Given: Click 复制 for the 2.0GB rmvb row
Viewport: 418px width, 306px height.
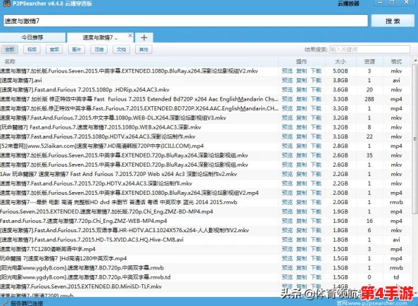Looking at the screenshot, I should tap(301, 202).
